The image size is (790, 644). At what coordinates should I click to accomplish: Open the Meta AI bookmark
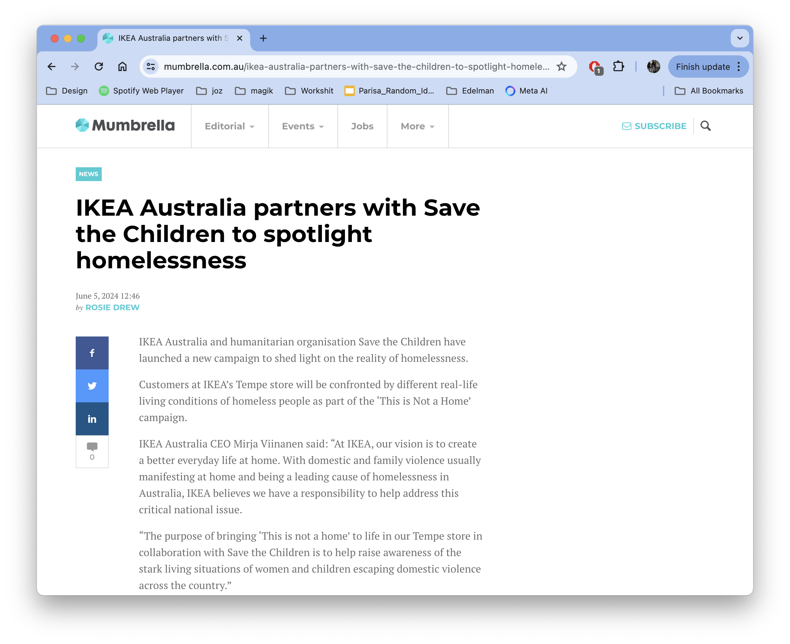[526, 91]
